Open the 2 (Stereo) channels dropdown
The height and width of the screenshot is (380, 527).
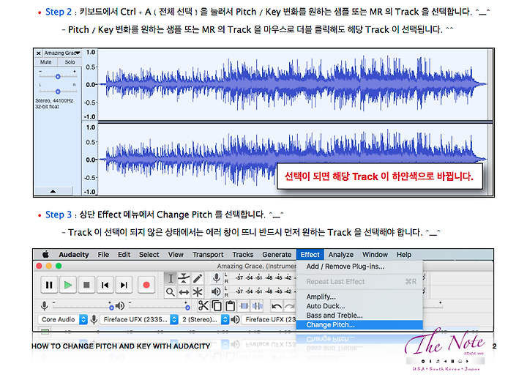tap(204, 319)
